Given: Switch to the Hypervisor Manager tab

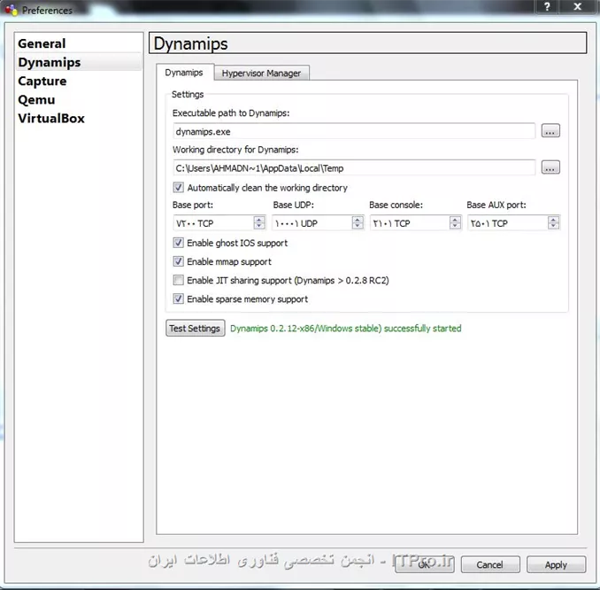Looking at the screenshot, I should 261,73.
